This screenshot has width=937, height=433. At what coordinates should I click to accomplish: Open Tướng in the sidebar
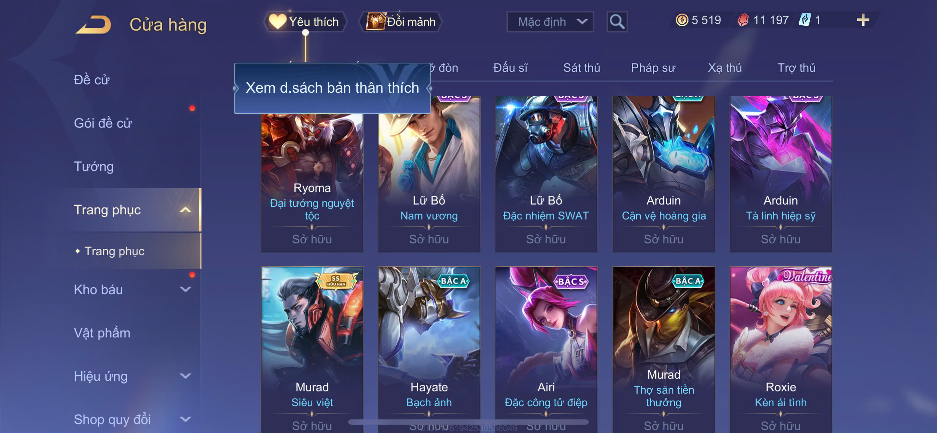[x=94, y=167]
